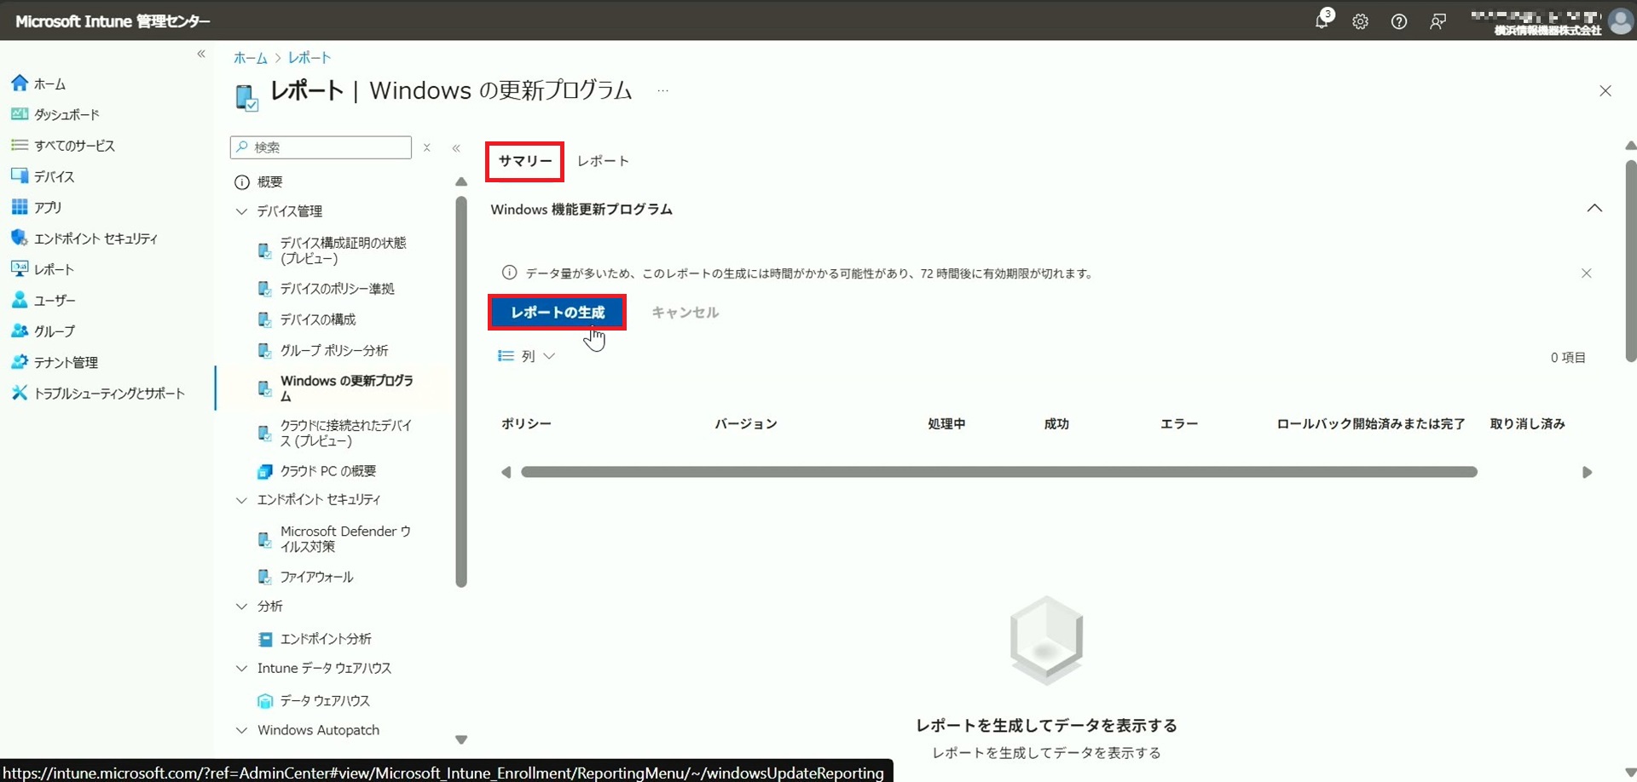Screen dimensions: 1637x782
Task: Open the feedback person icon
Action: coord(1437,21)
